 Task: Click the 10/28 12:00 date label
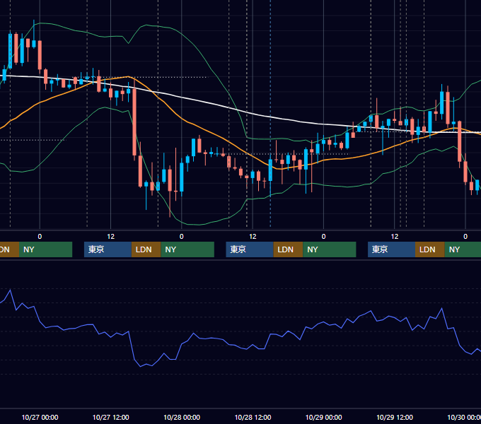point(253,417)
